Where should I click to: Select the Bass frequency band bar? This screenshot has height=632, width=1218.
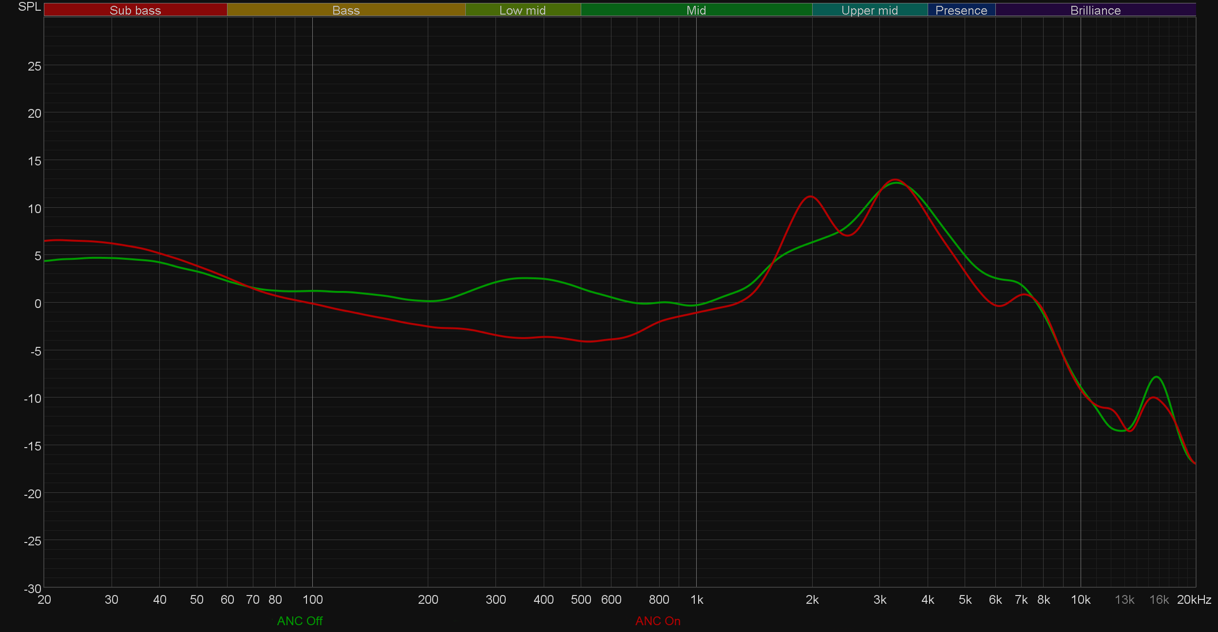tap(346, 10)
